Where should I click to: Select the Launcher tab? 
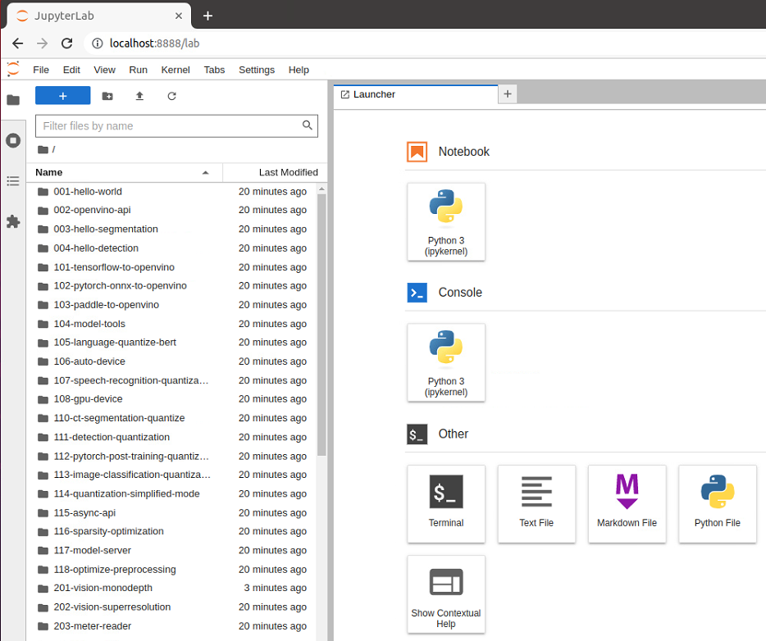tap(414, 94)
